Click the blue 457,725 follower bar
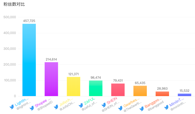This screenshot has height=114, width=195. (x=29, y=60)
